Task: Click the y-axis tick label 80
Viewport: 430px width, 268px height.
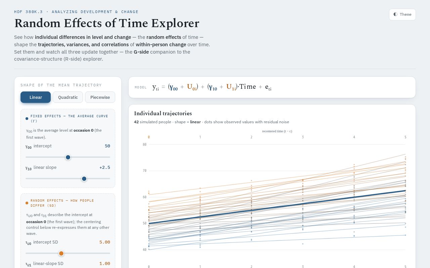Action: coord(144,144)
